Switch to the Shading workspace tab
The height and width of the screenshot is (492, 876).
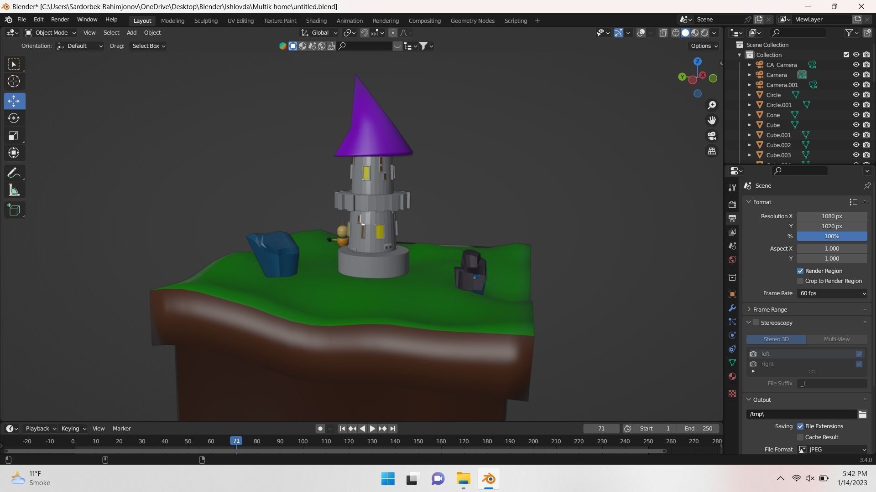click(x=316, y=20)
